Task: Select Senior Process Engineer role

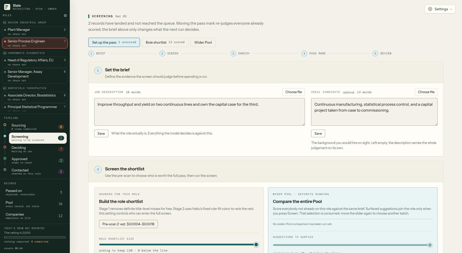Action: 35,43
